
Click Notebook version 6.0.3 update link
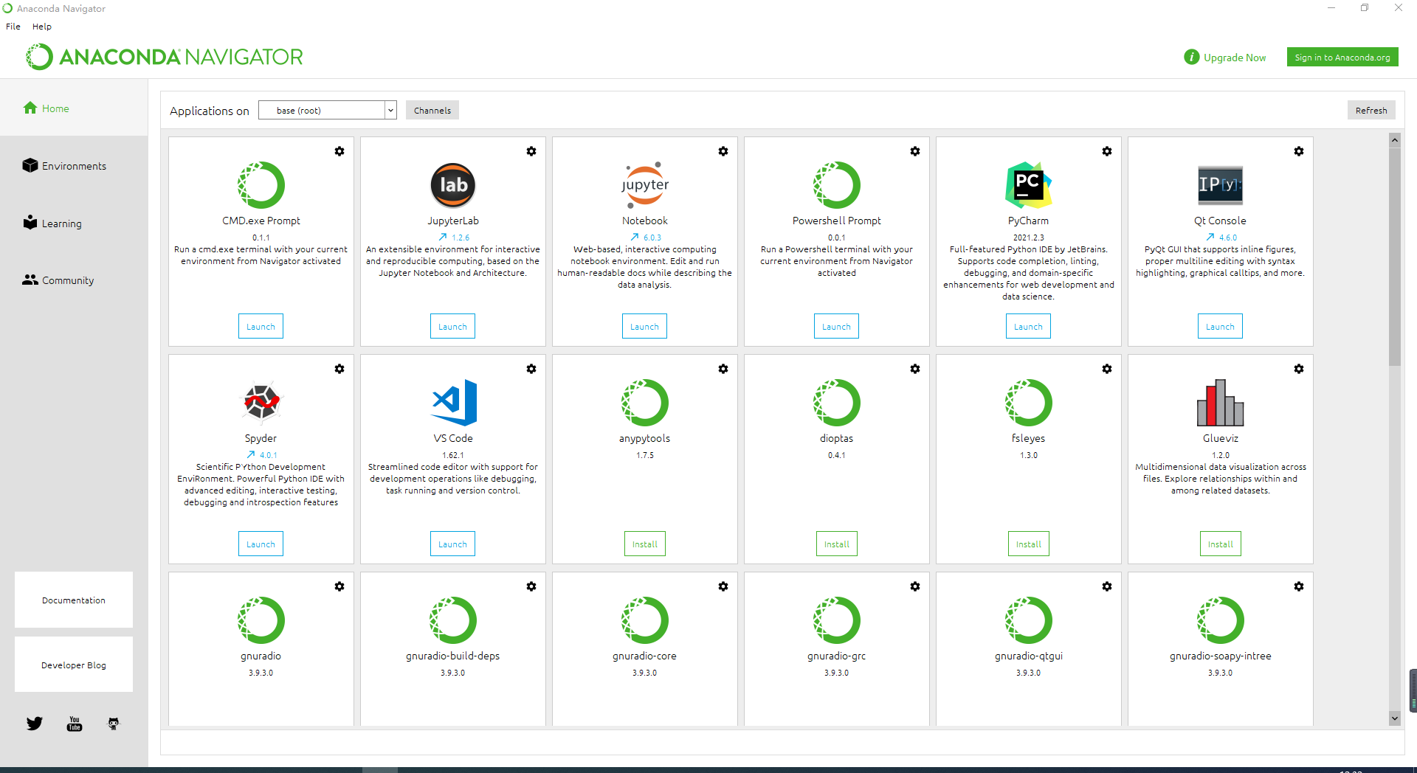646,238
